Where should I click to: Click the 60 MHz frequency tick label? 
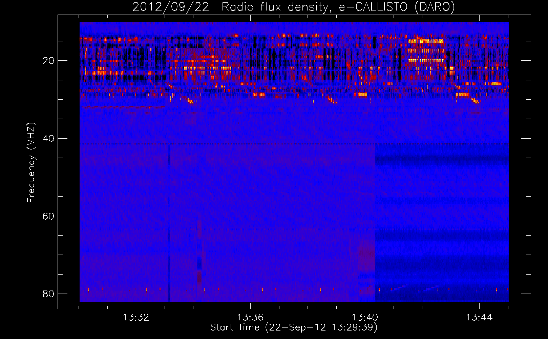(x=48, y=216)
